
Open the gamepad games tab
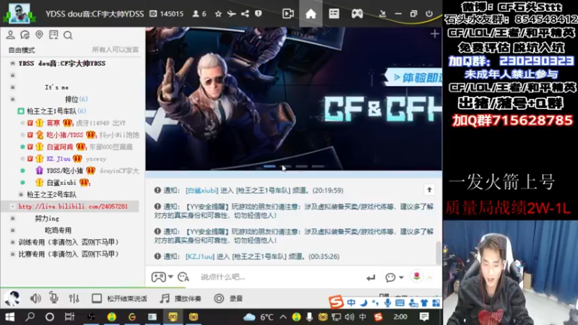(x=357, y=14)
